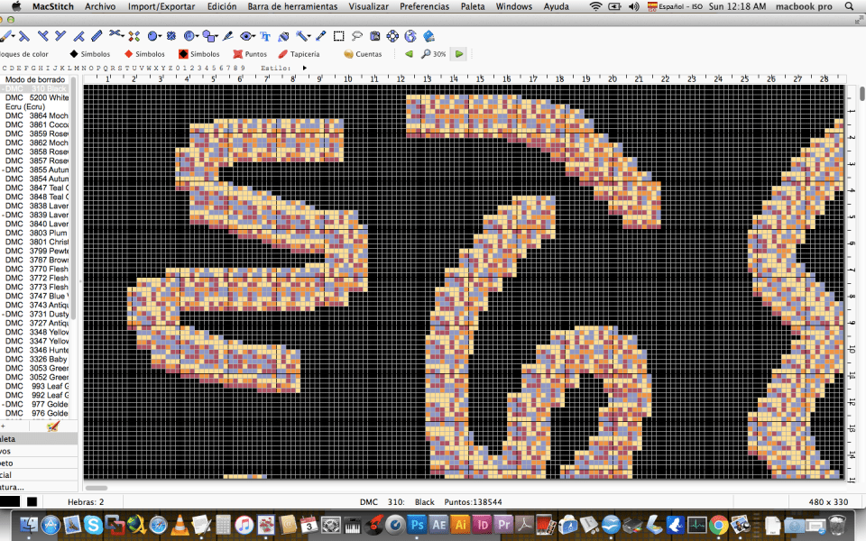Switch to Puntos display mode
The height and width of the screenshot is (541, 866).
point(249,54)
